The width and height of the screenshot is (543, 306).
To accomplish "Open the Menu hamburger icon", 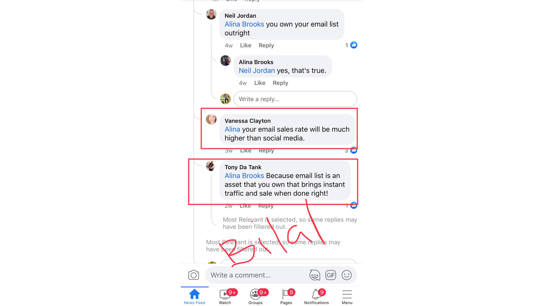I will click(x=347, y=296).
